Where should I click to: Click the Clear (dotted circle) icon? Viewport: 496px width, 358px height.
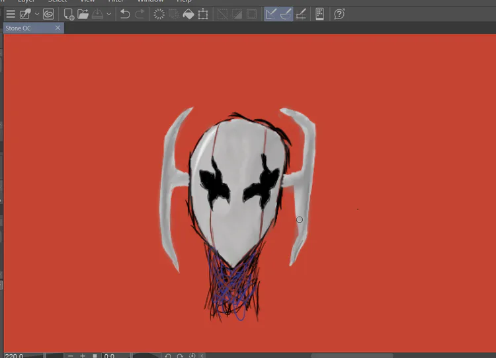159,14
